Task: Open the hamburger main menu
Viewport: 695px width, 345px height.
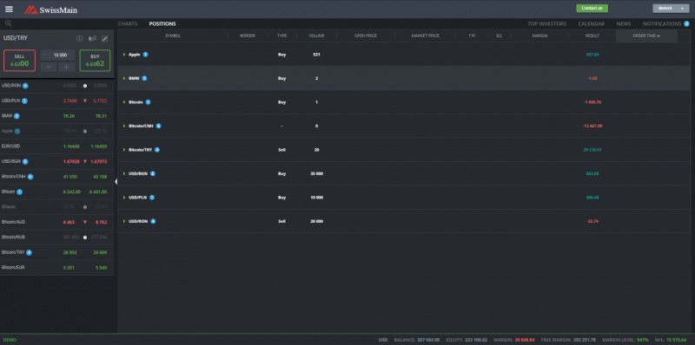Action: point(9,10)
